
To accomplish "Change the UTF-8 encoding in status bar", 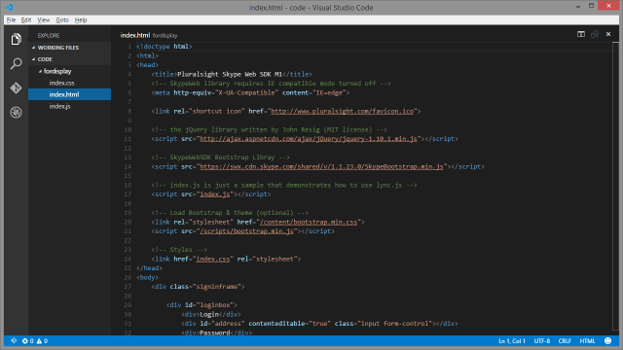I will [x=542, y=341].
